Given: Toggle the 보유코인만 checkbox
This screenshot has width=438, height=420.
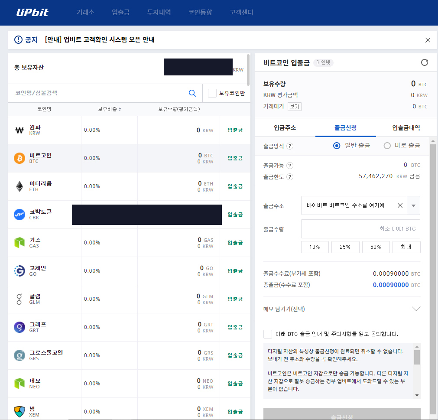Looking at the screenshot, I should [212, 93].
